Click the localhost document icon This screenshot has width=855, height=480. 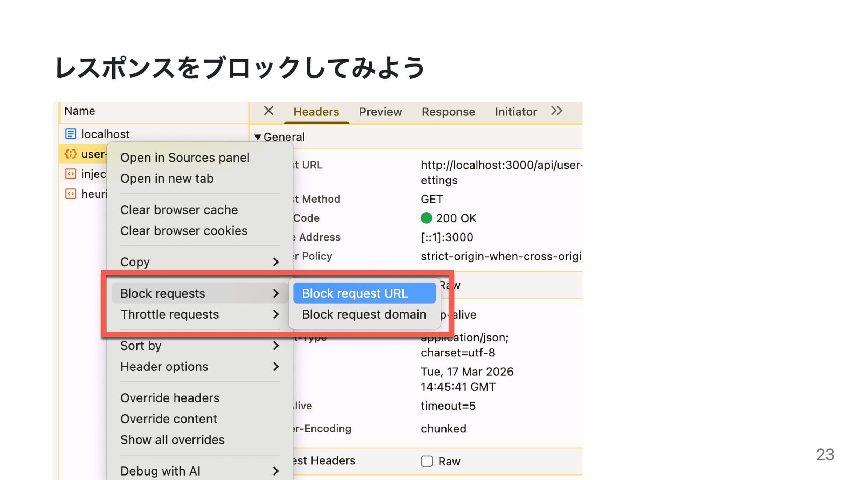70,134
